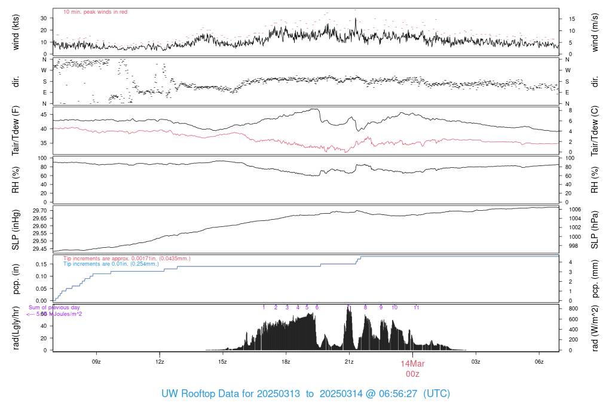Click the Tair/Tdew (F) axis label
Screen dimensions: 612x418
(x=16, y=131)
